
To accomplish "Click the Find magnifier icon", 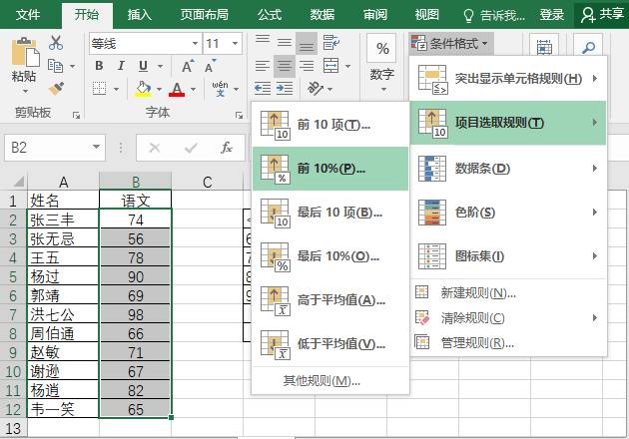I will click(x=588, y=48).
